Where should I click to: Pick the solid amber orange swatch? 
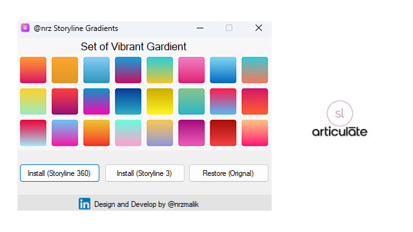[x=65, y=70]
